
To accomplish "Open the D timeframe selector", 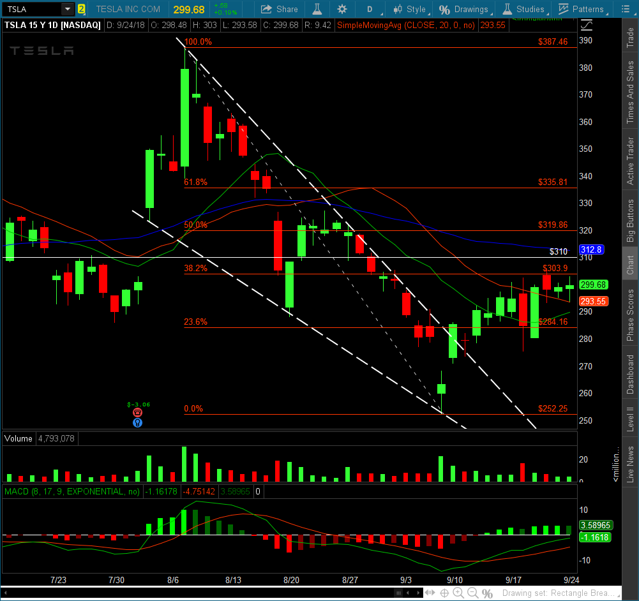I will pos(370,9).
